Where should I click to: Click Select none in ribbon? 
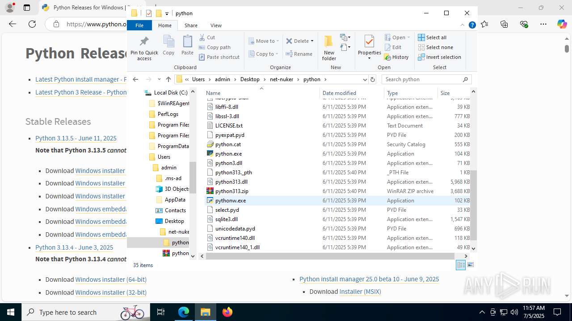point(435,47)
